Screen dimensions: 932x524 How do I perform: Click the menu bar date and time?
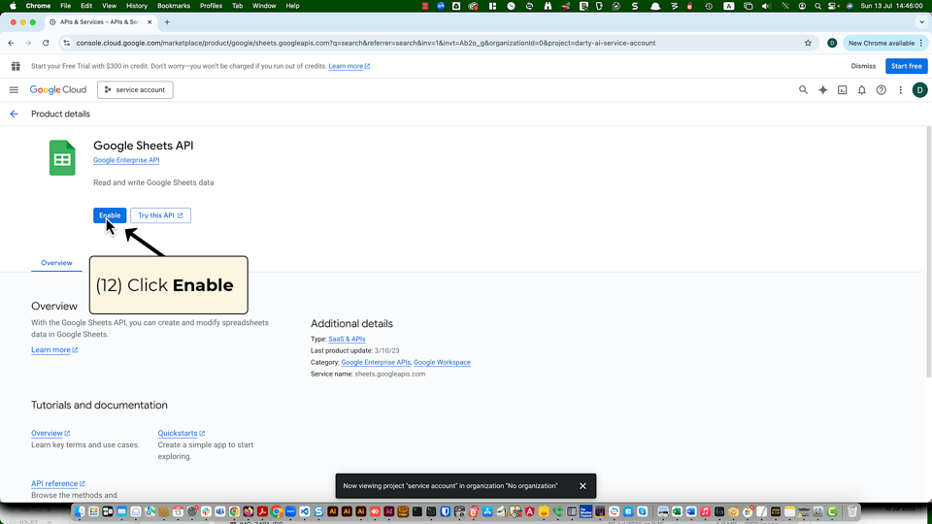coord(891,6)
